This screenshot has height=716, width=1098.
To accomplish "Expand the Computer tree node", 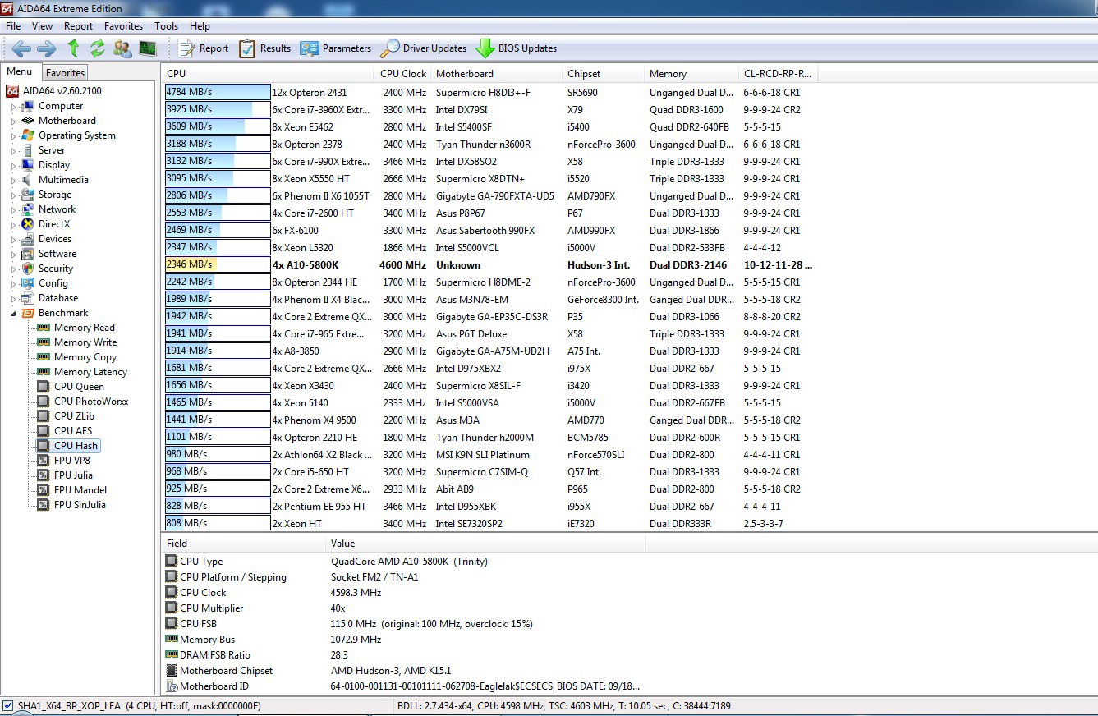I will (x=13, y=107).
